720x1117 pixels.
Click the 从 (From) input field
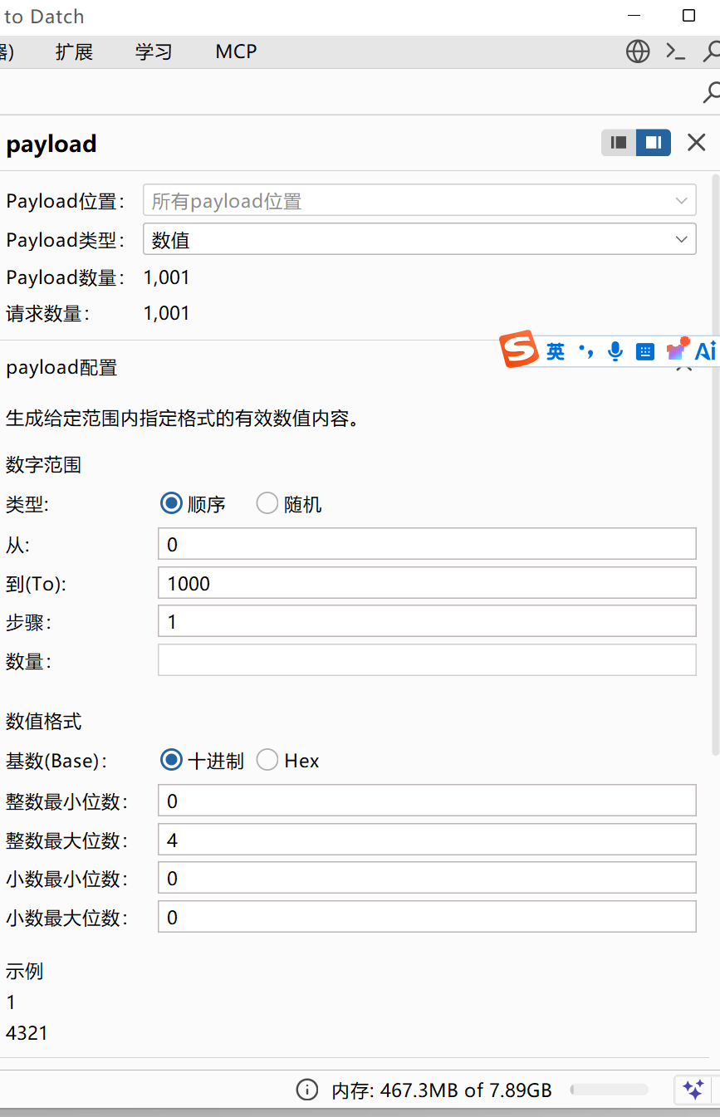[x=427, y=544]
